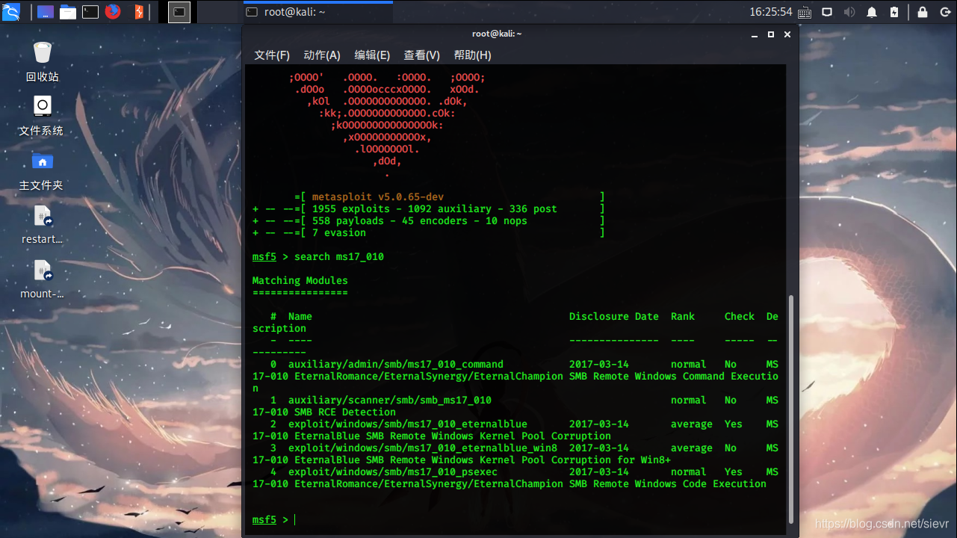
Task: Launch the terminal emulator from the panel
Action: click(90, 12)
